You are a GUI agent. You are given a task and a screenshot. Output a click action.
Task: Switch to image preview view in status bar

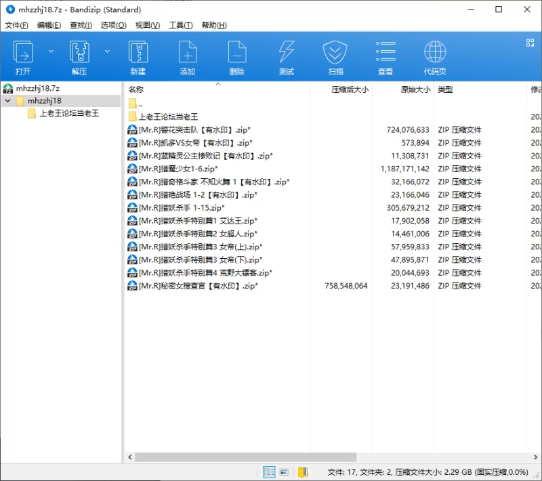(284, 472)
